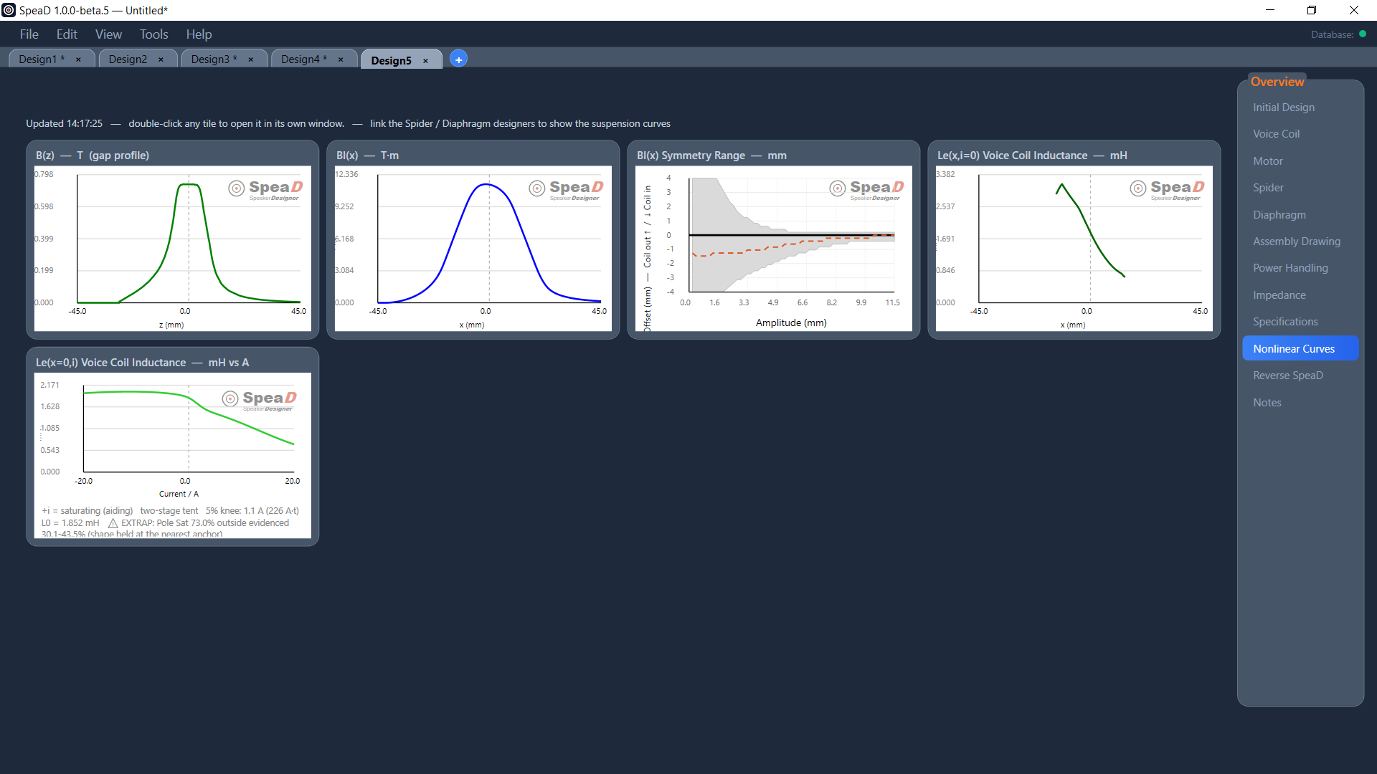
Task: Click the SpeaD app icon in title bar
Action: pos(9,10)
